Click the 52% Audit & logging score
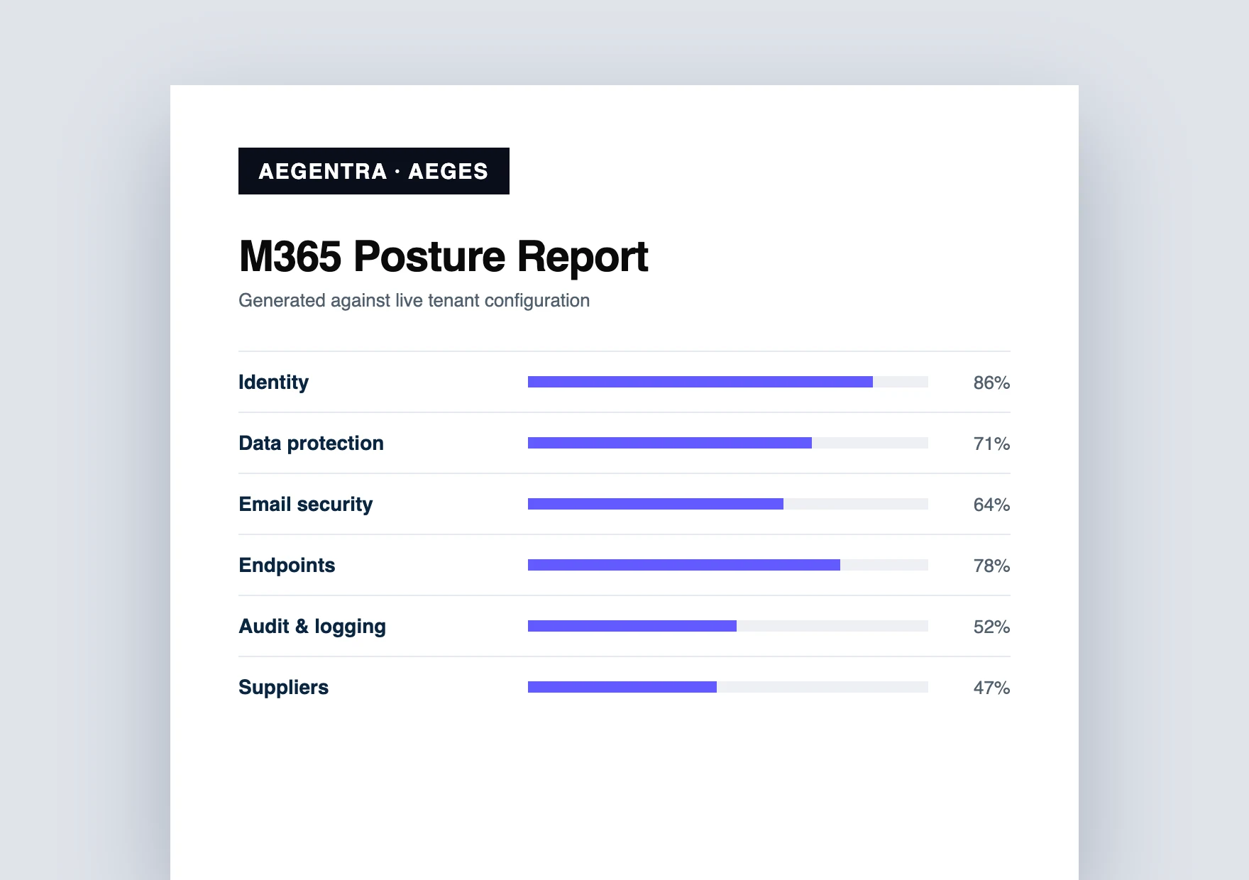 click(x=991, y=627)
